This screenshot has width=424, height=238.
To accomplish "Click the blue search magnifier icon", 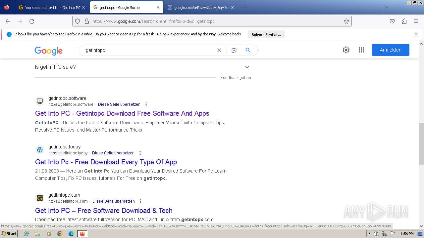I will point(248,50).
